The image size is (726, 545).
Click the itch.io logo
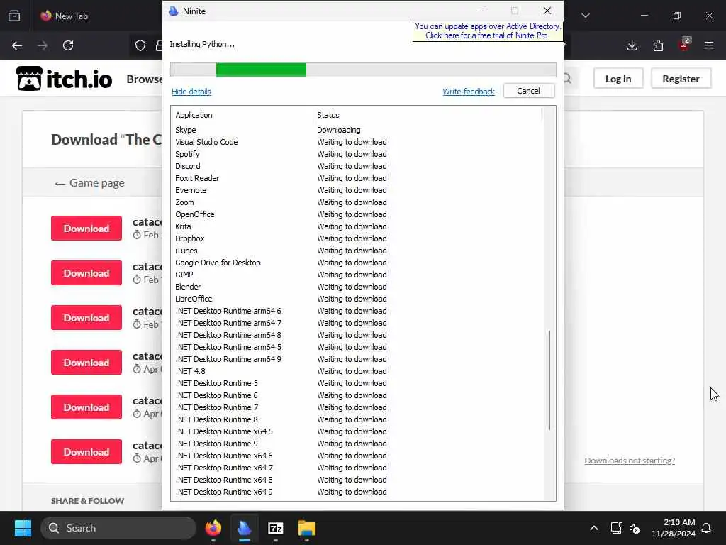[64, 79]
